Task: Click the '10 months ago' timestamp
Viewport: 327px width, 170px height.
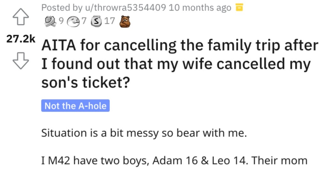Action: pos(200,8)
